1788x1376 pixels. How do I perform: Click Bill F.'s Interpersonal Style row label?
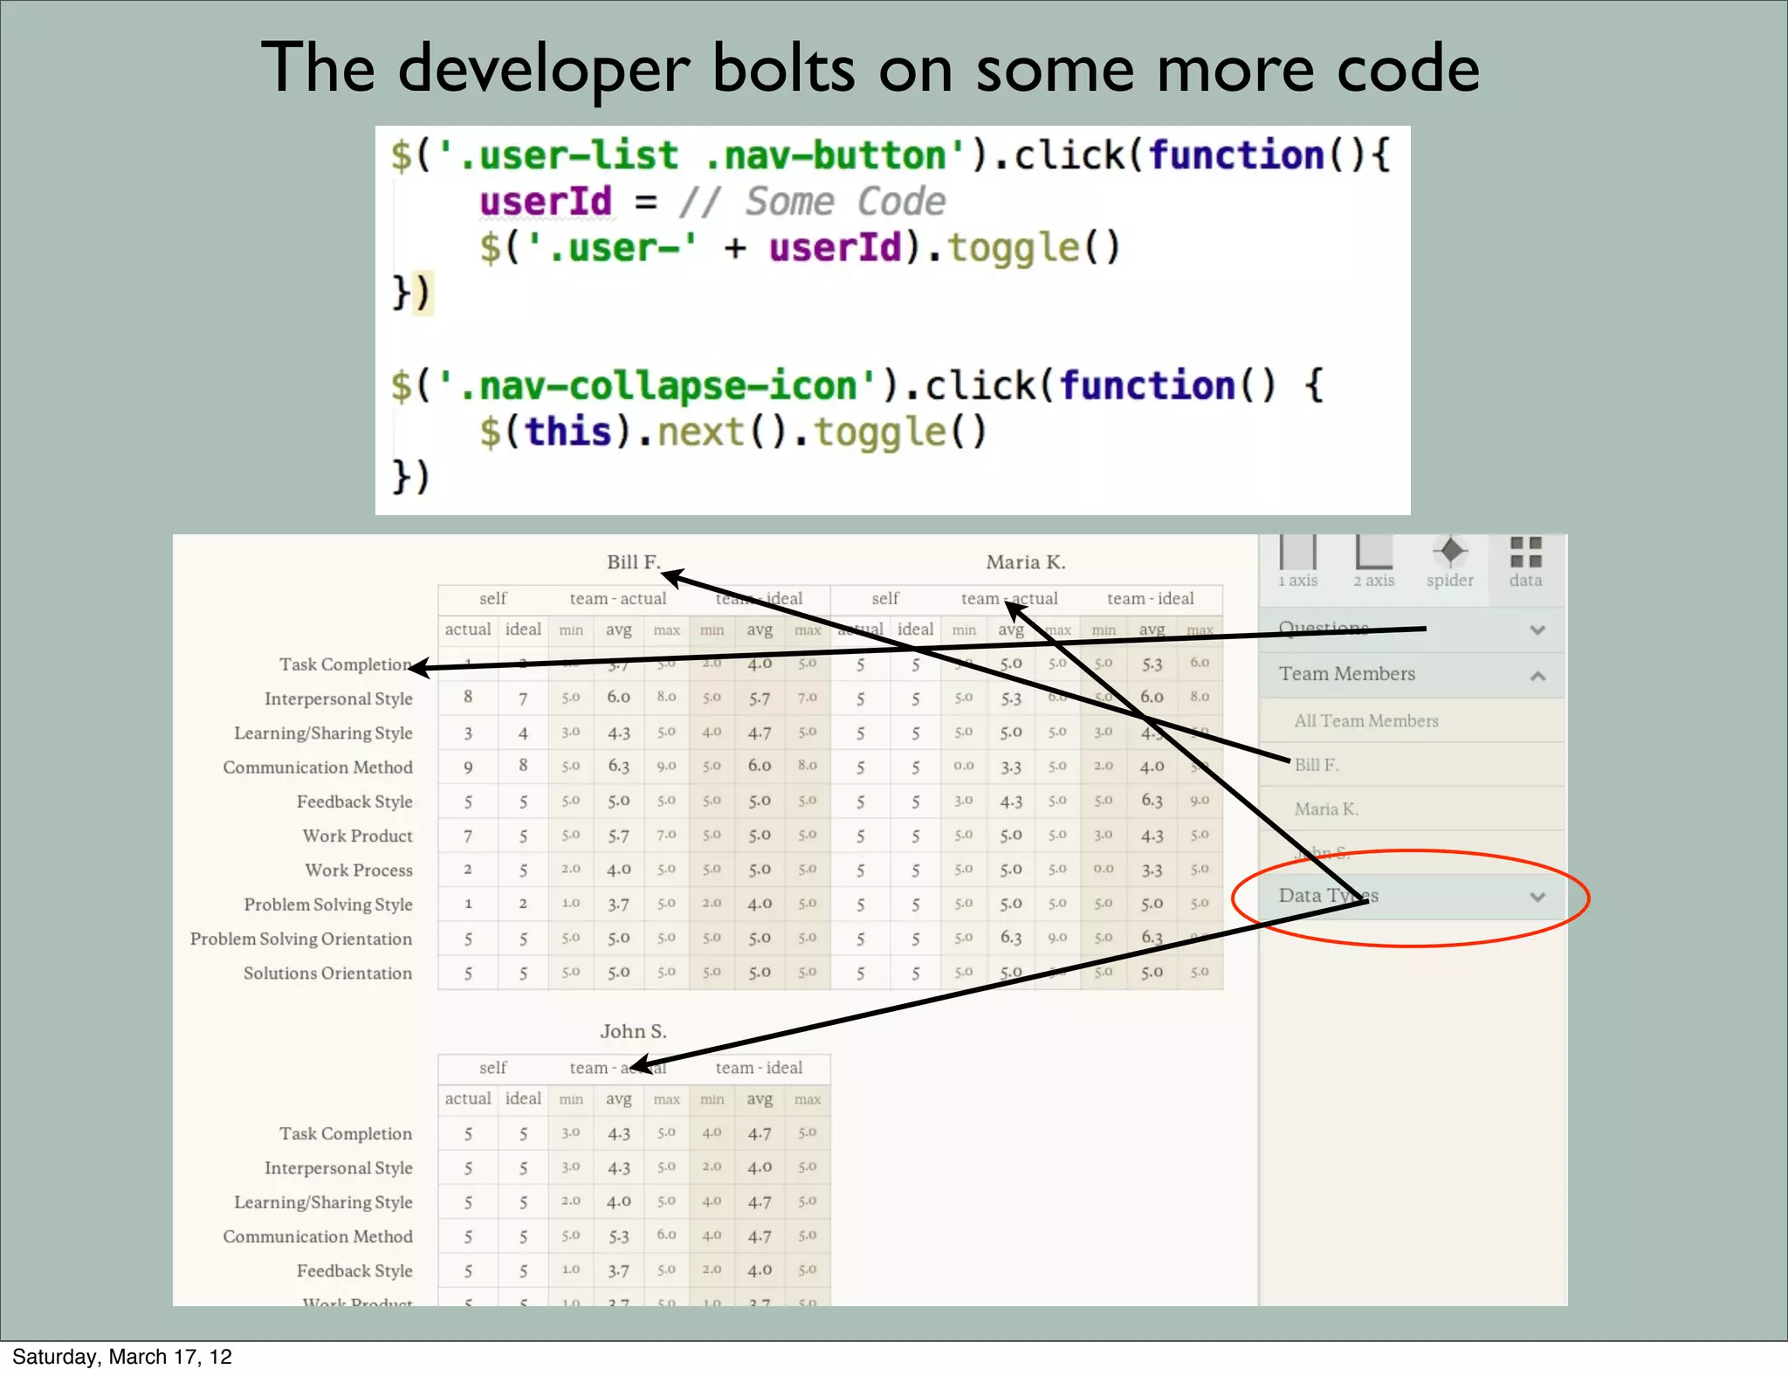coord(339,698)
